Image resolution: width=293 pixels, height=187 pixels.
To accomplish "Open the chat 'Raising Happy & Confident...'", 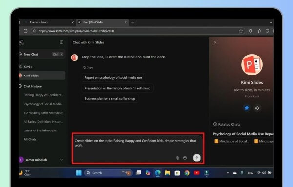I will pos(43,95).
